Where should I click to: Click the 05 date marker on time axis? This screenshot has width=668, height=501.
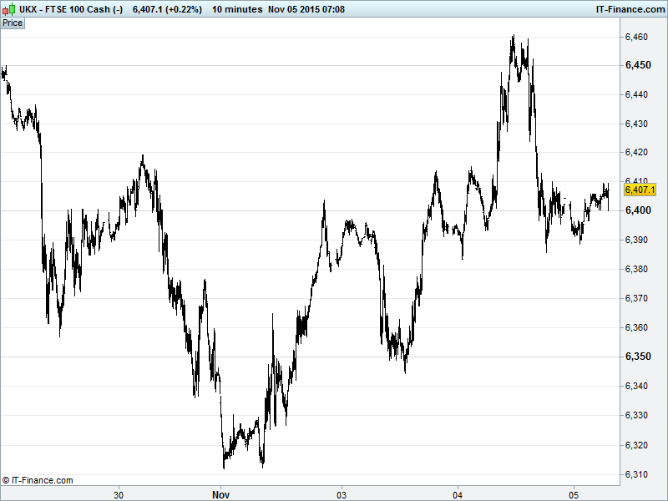coord(574,493)
